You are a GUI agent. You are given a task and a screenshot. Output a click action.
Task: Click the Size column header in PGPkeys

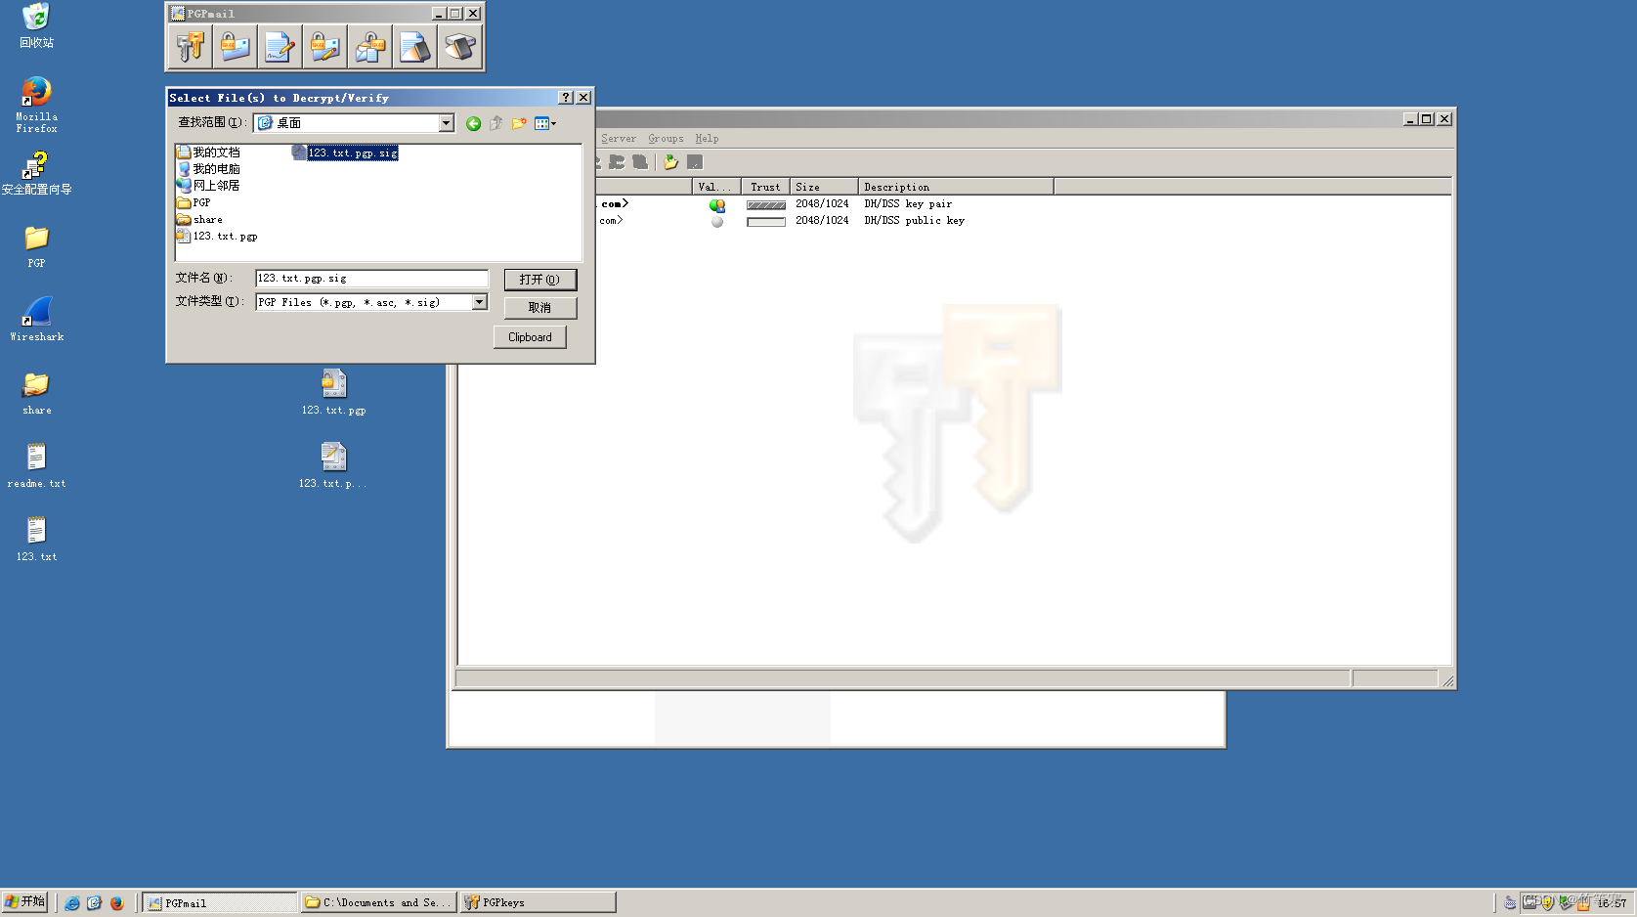(824, 187)
